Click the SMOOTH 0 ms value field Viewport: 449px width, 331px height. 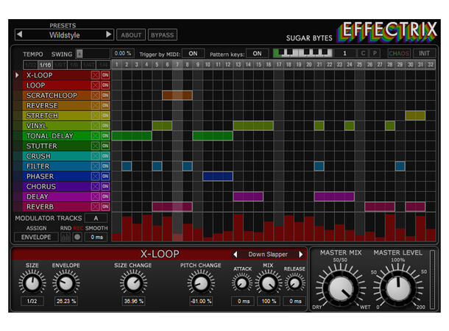coord(96,237)
